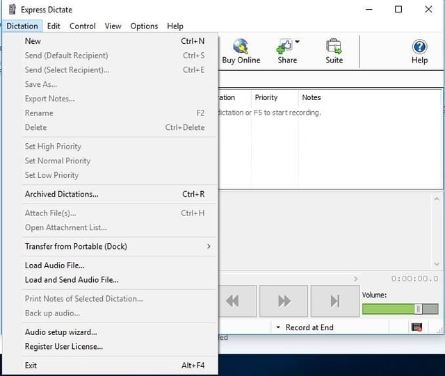Click the seek bar right arrow

click(x=355, y=279)
